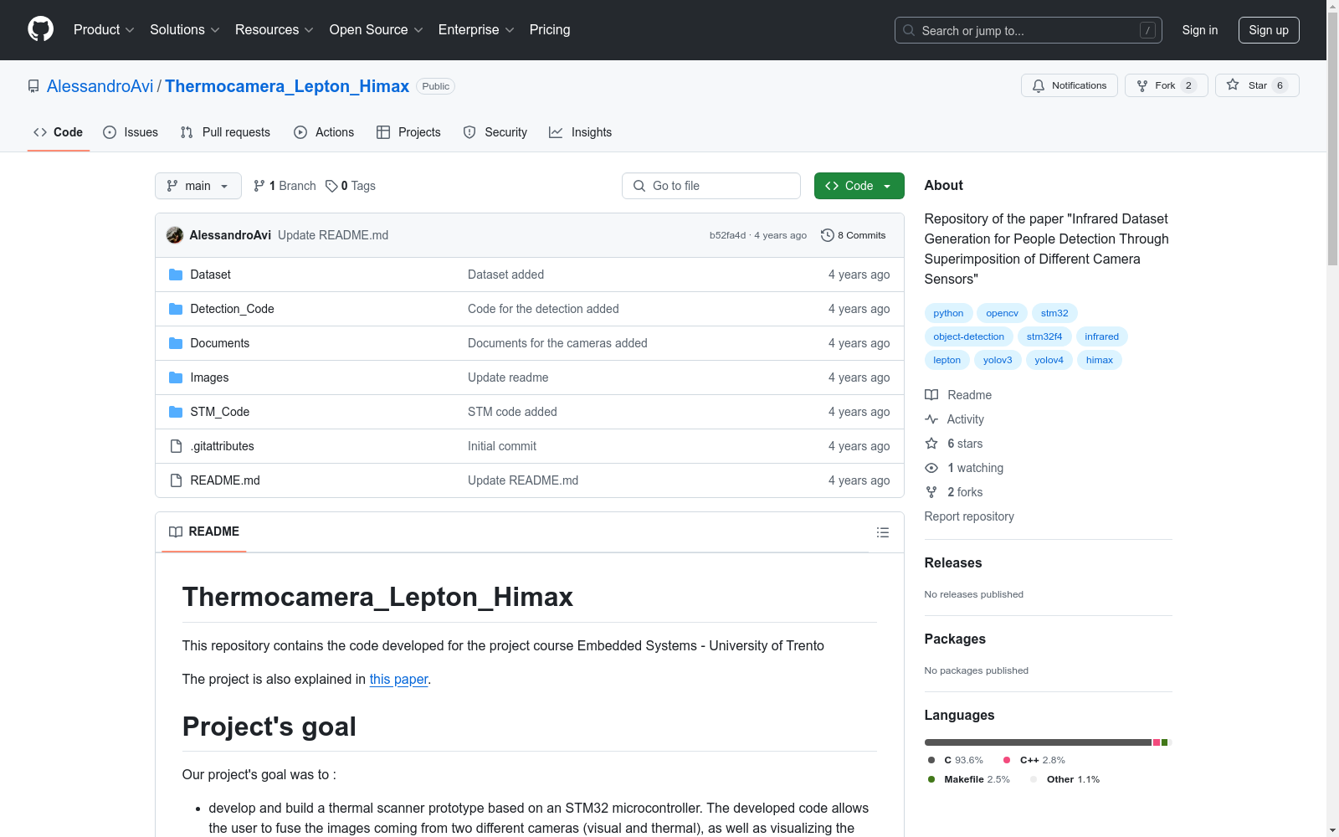Select the Code tab
This screenshot has width=1339, height=837.
(58, 132)
